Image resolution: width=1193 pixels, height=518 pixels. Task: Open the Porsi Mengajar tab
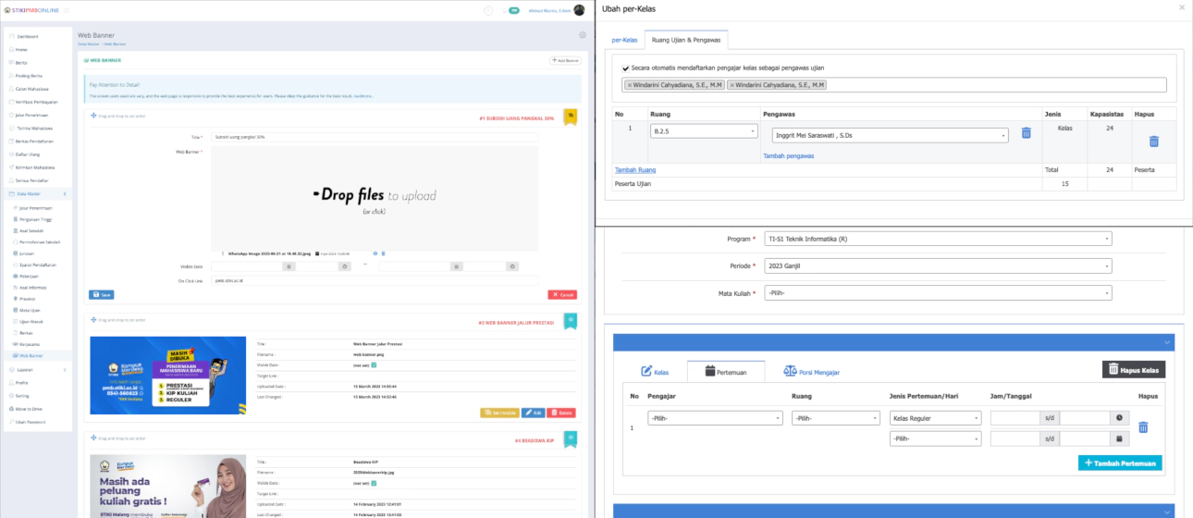point(811,372)
